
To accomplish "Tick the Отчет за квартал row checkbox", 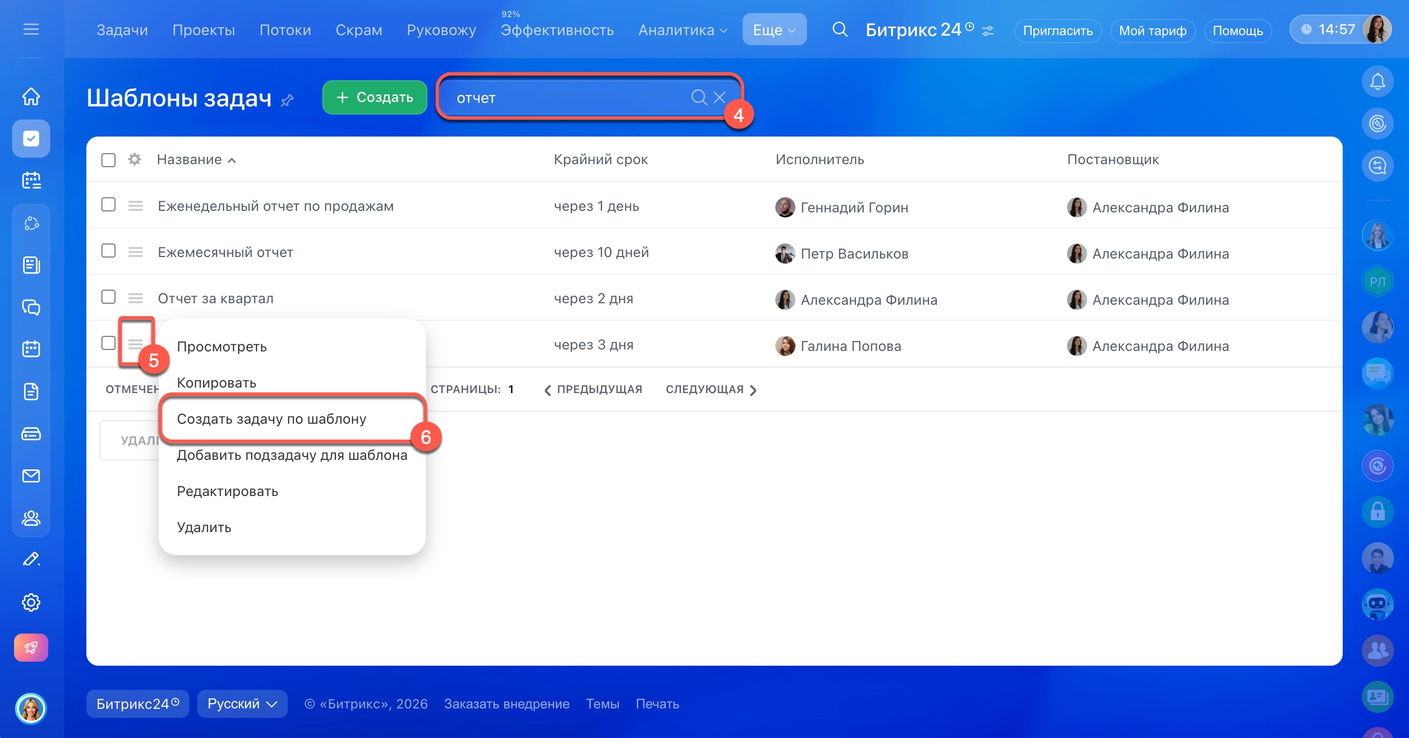I will tap(108, 297).
